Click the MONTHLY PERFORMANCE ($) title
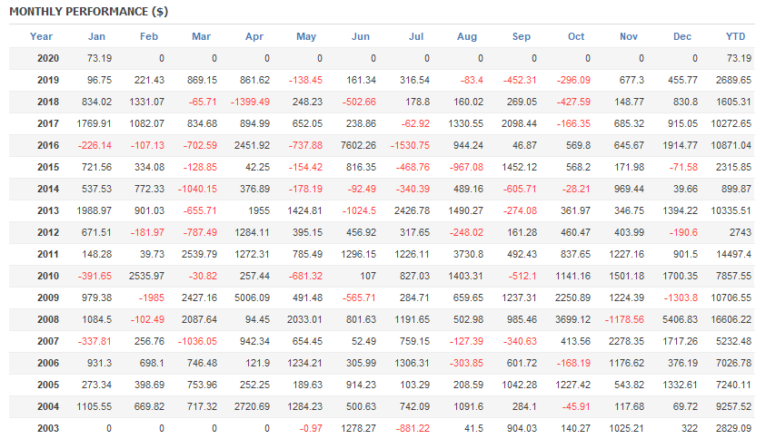This screenshot has width=766, height=439. 88,12
